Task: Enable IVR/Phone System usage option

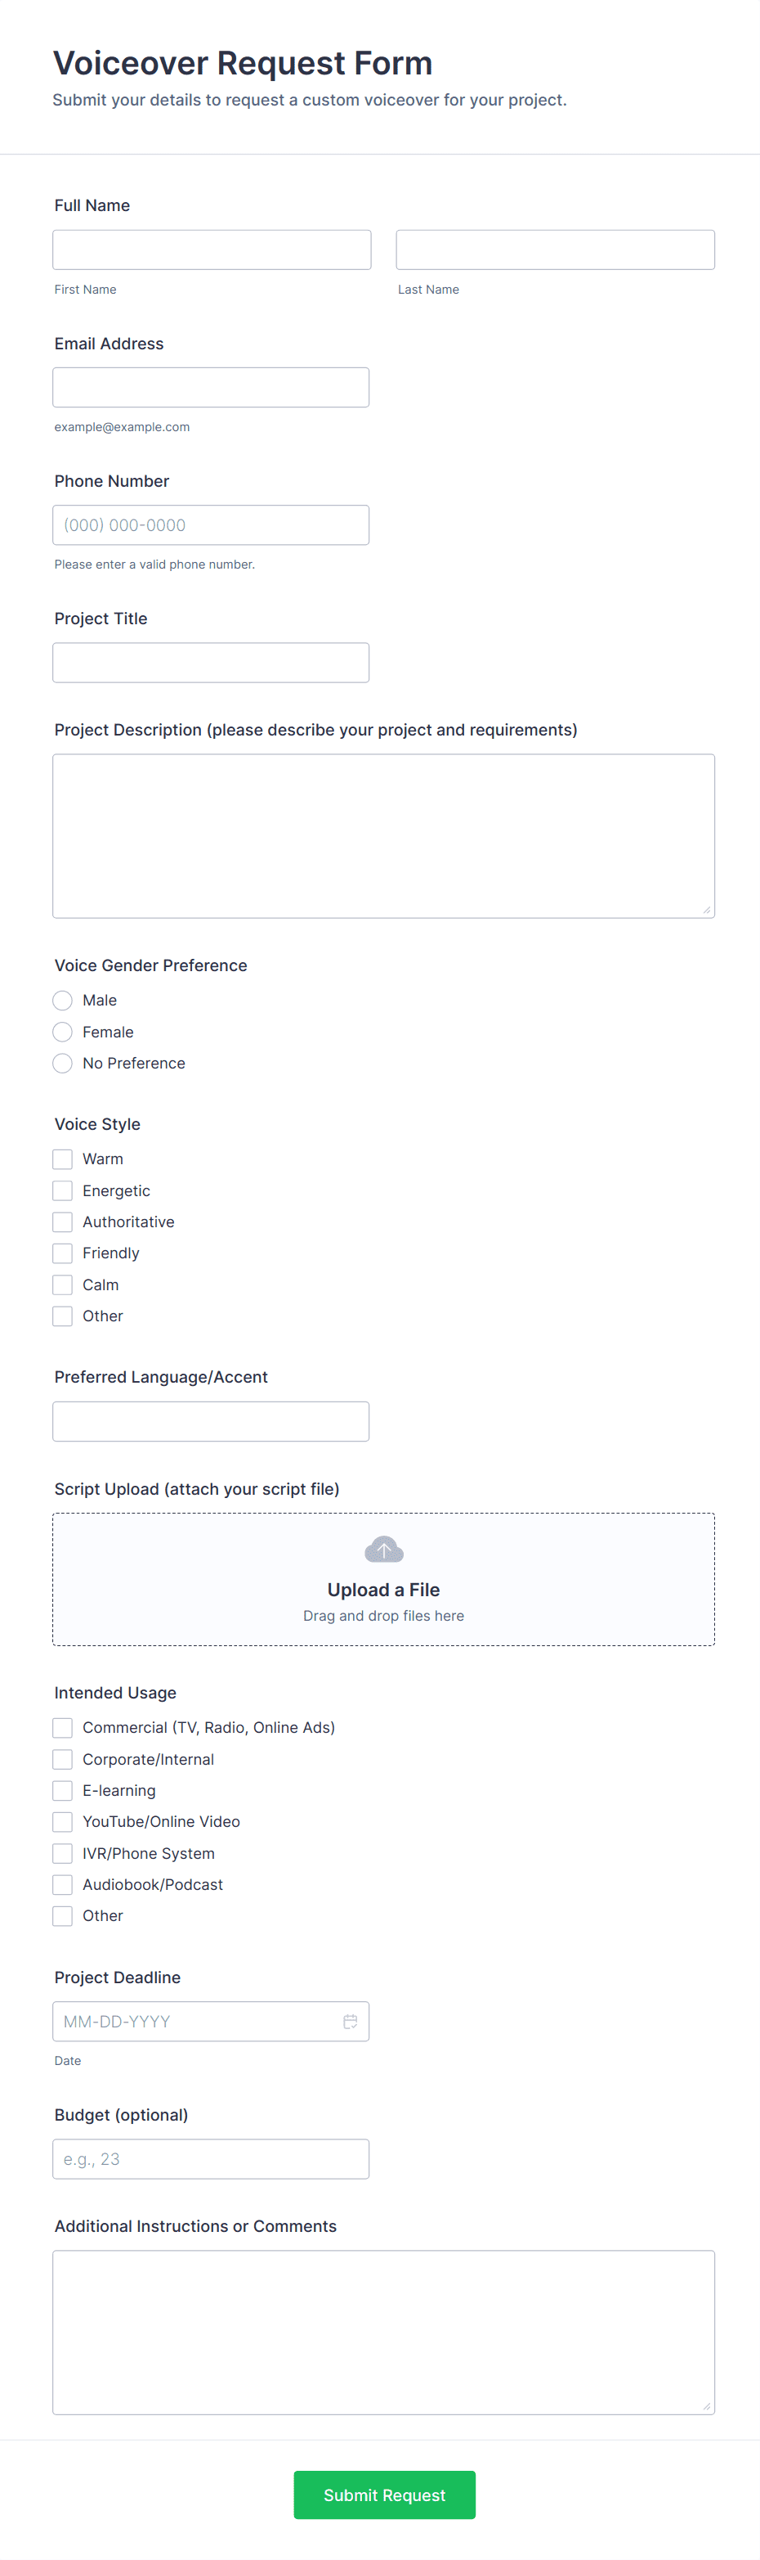Action: point(62,1853)
